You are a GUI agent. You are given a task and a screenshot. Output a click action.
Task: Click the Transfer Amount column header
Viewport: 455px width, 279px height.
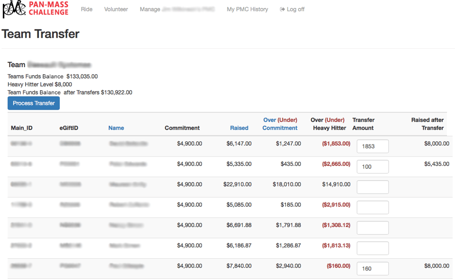(x=364, y=124)
